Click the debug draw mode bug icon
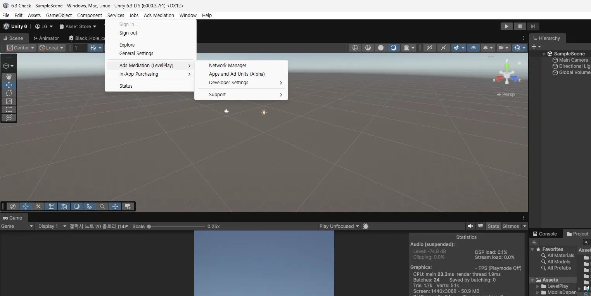 [x=406, y=48]
